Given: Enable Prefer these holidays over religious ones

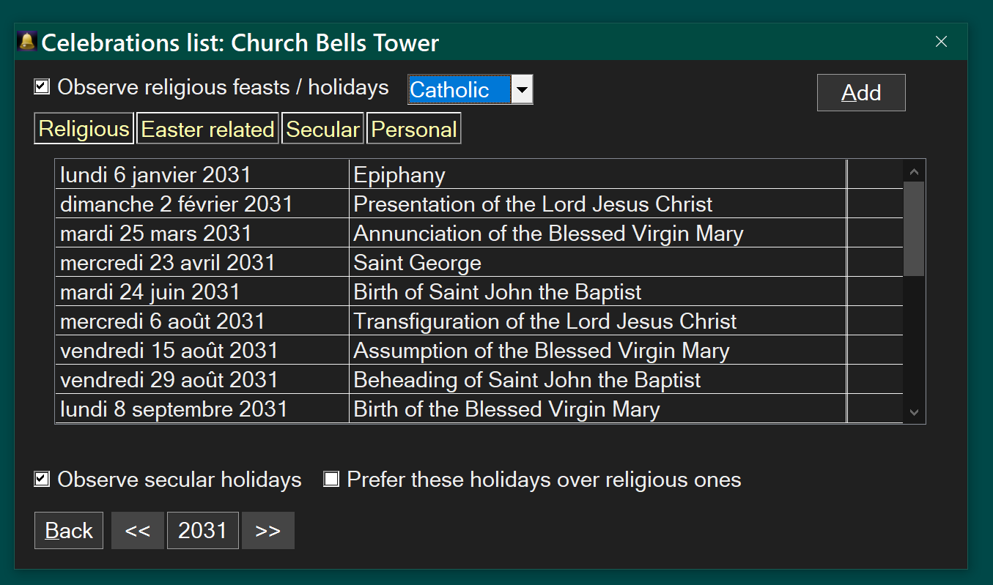Looking at the screenshot, I should 331,480.
